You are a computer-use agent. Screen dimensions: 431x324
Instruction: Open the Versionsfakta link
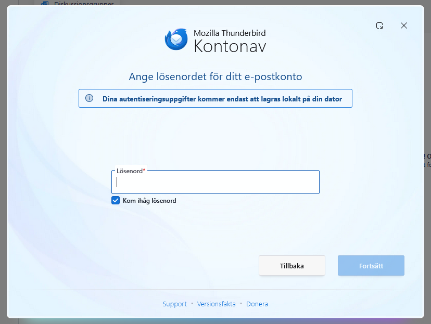217,304
